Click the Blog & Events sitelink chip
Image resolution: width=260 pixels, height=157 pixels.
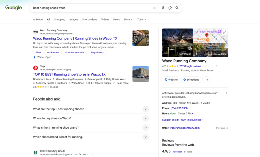[97, 52]
